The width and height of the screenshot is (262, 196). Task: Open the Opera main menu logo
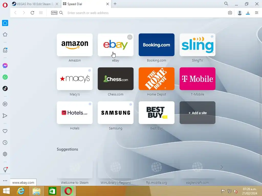coord(5,5)
